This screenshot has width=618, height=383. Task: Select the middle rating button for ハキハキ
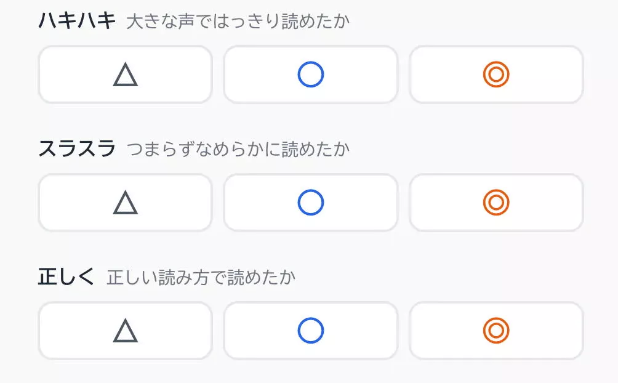[310, 74]
